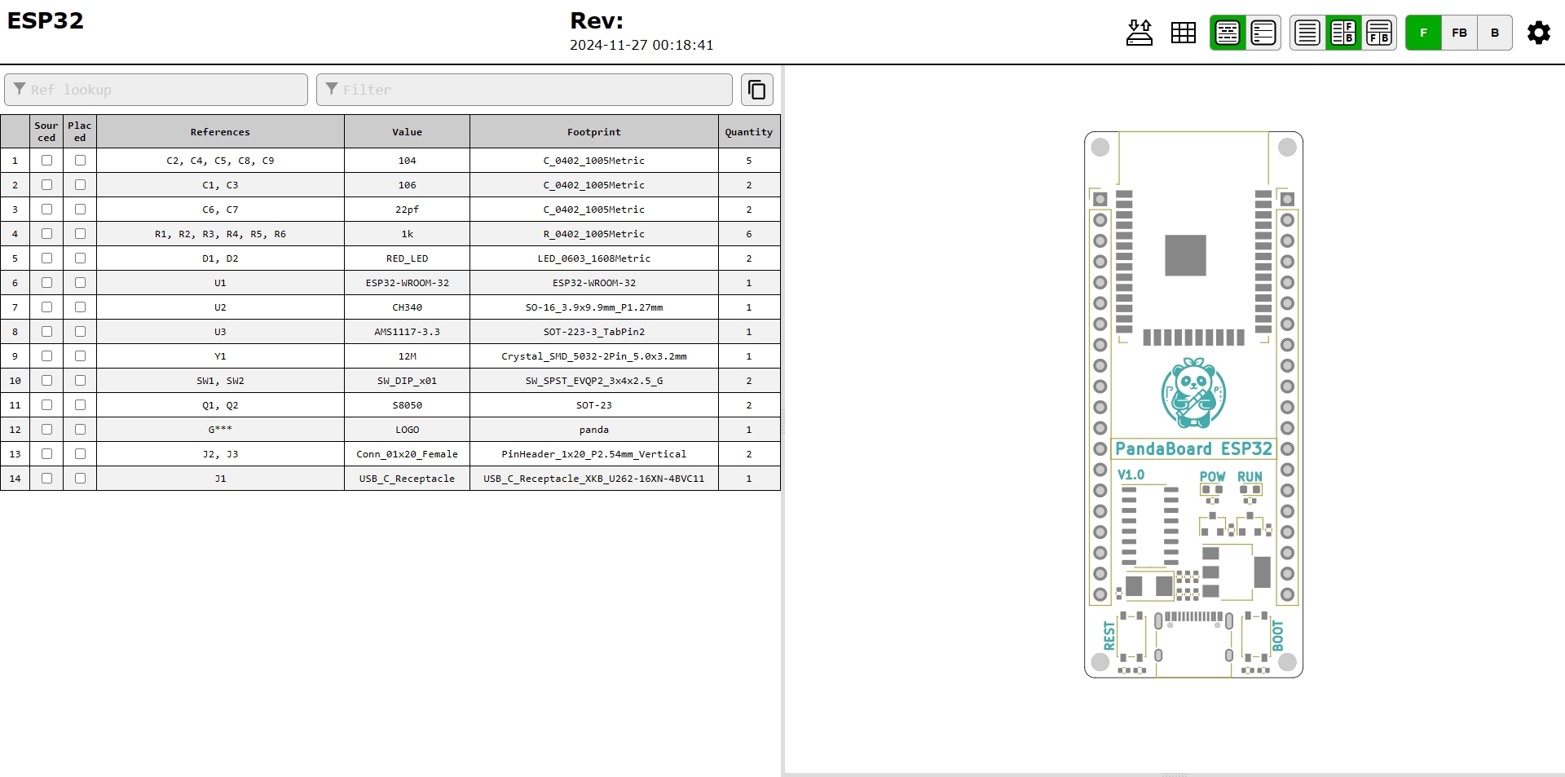Viewport: 1565px width, 777px height.
Task: Mark U1 ESP32-WROOM-32 as sourced
Action: (x=46, y=283)
